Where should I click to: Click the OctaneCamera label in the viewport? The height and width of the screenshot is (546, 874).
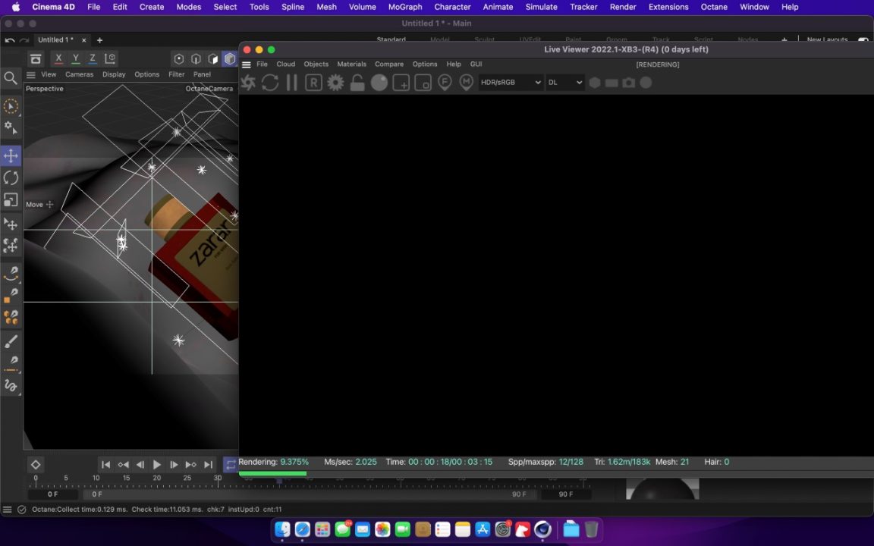(209, 88)
